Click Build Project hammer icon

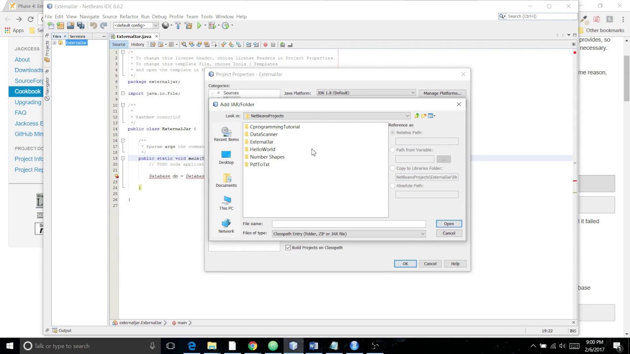(x=178, y=26)
